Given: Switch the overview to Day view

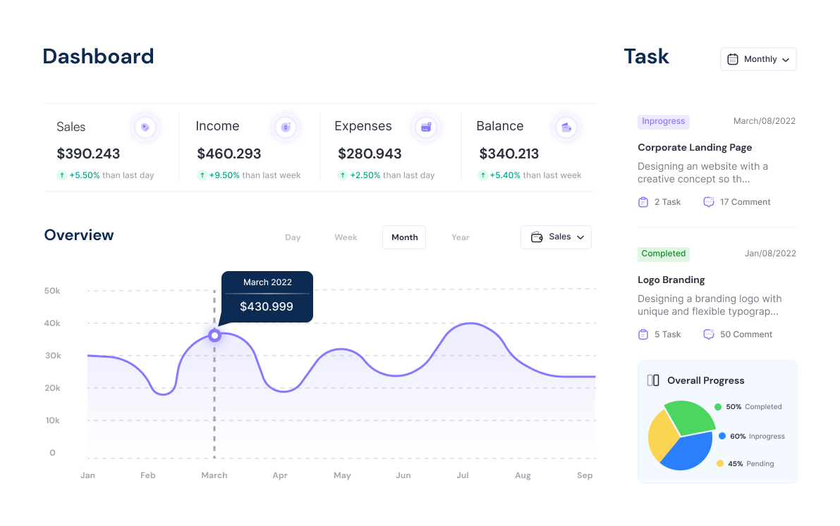Looking at the screenshot, I should [x=293, y=237].
